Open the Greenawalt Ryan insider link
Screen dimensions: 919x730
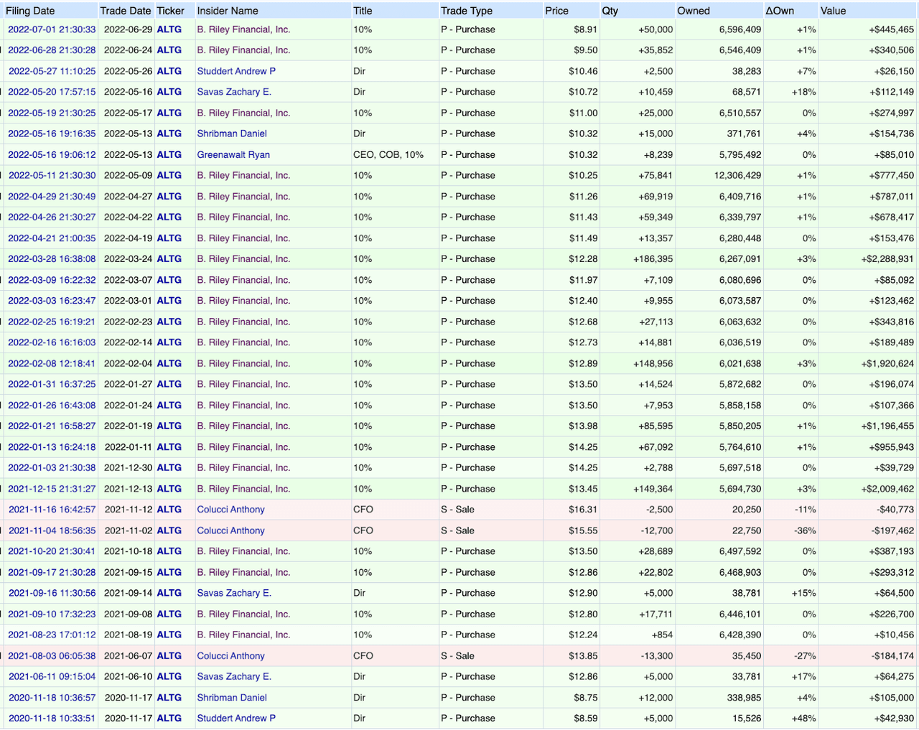233,154
